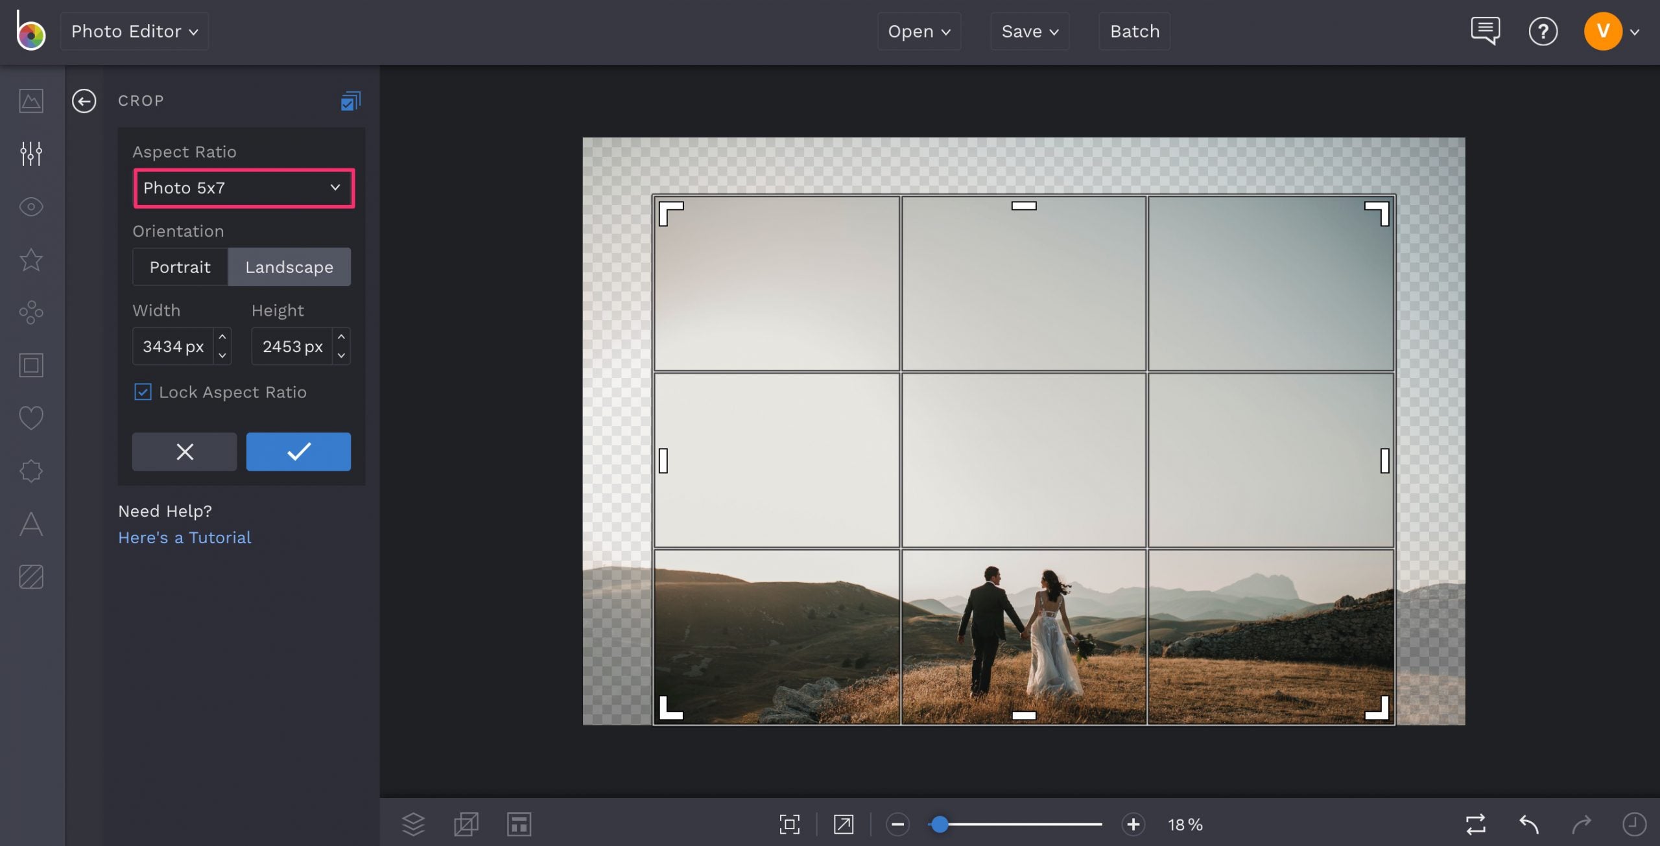Viewport: 1660px width, 846px height.
Task: Drag the zoom level slider
Action: [937, 822]
